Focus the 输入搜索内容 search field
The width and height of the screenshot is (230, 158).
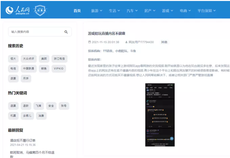click(35, 32)
